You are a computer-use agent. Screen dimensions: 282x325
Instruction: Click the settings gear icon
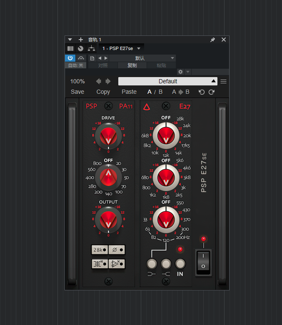click(180, 72)
